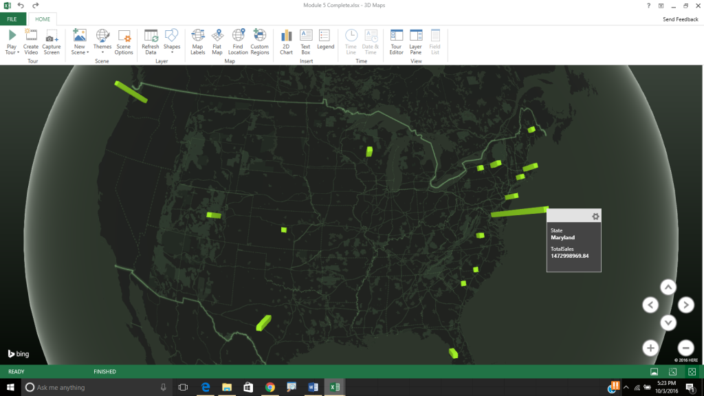The image size is (704, 396).
Task: Click the Cortana search box
Action: coord(96,387)
